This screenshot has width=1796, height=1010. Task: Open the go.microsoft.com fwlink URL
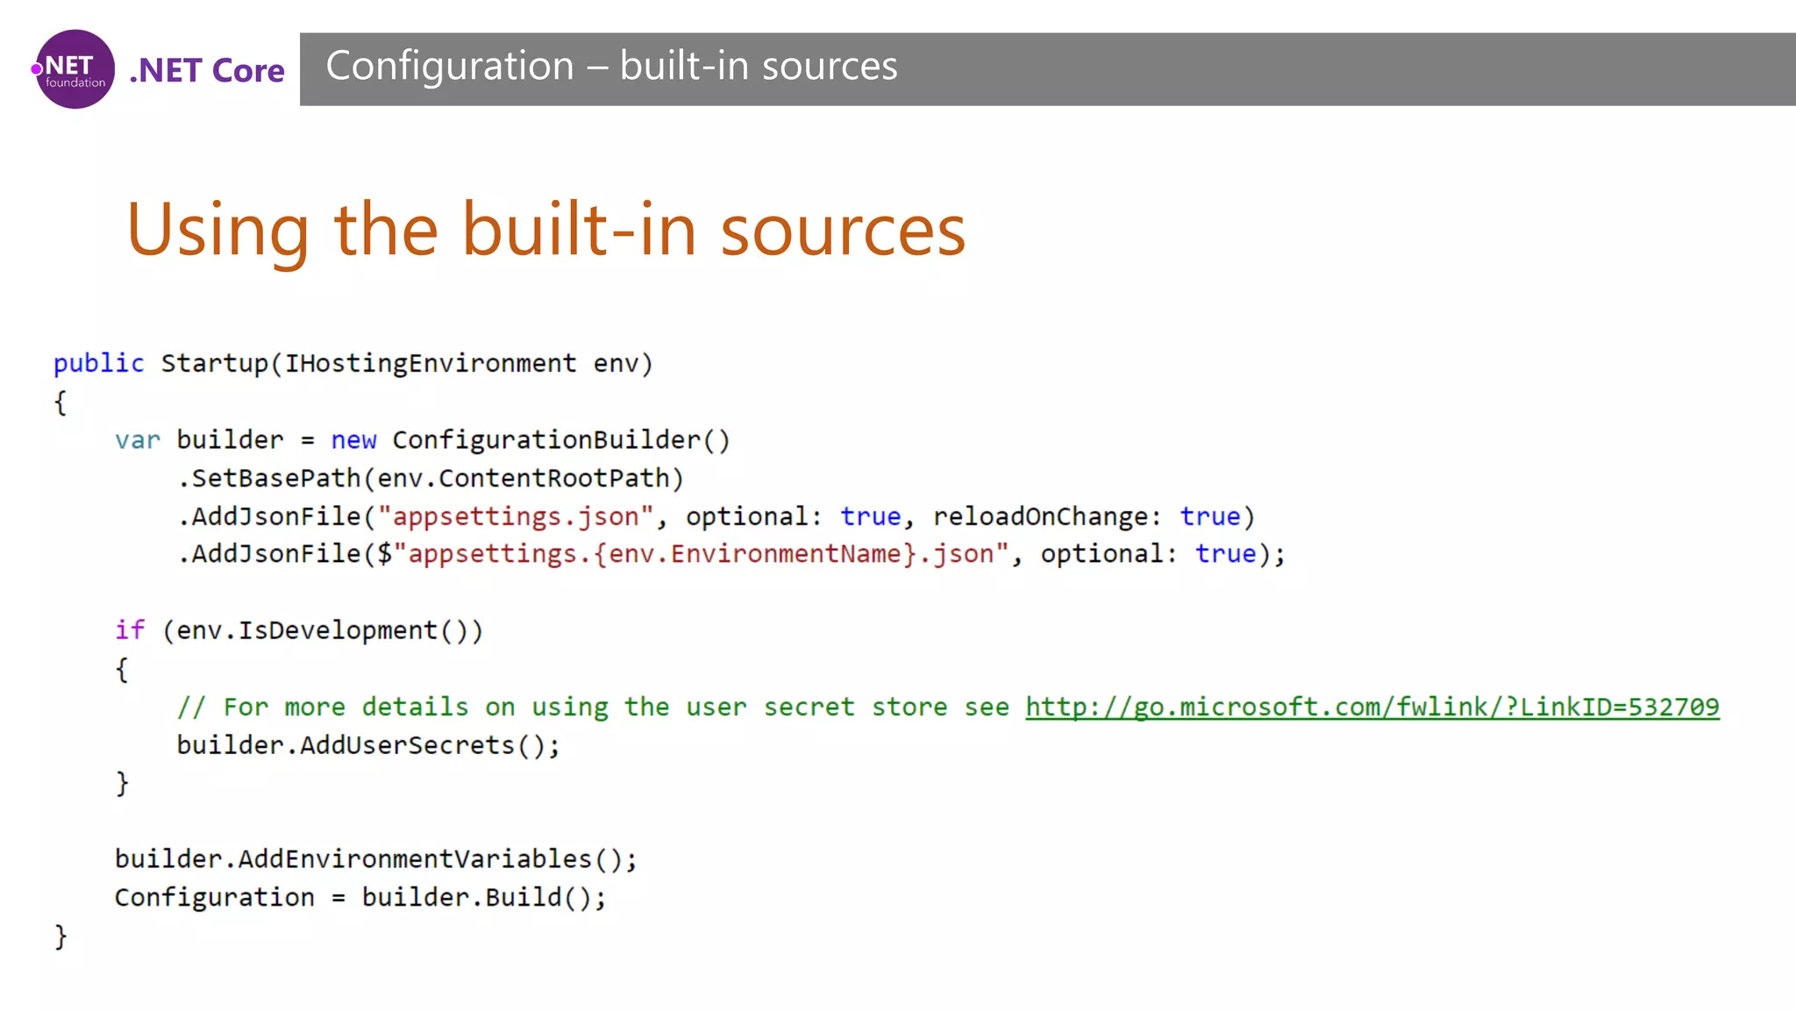1372,707
